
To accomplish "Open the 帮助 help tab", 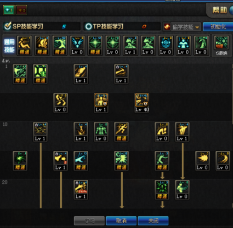I will point(220,10).
